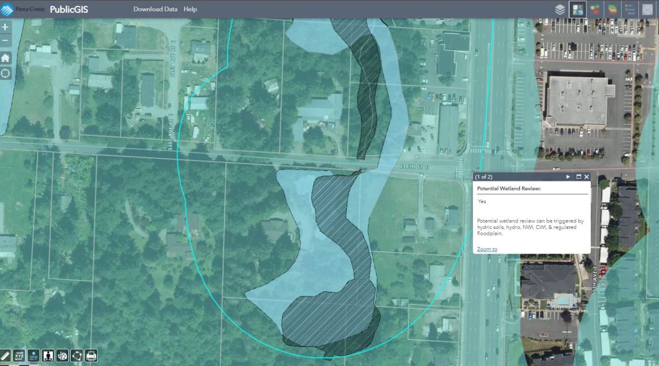Select the measurement ruler tool
This screenshot has height=366, width=659.
(x=5, y=355)
